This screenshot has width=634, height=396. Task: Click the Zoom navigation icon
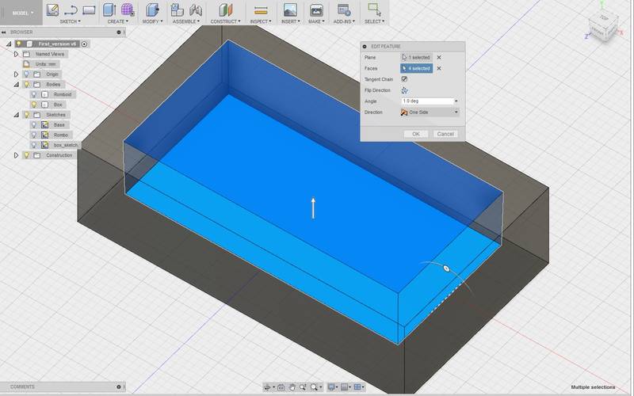tap(303, 387)
